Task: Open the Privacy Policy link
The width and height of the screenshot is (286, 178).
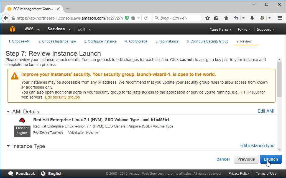Action: click(x=239, y=174)
